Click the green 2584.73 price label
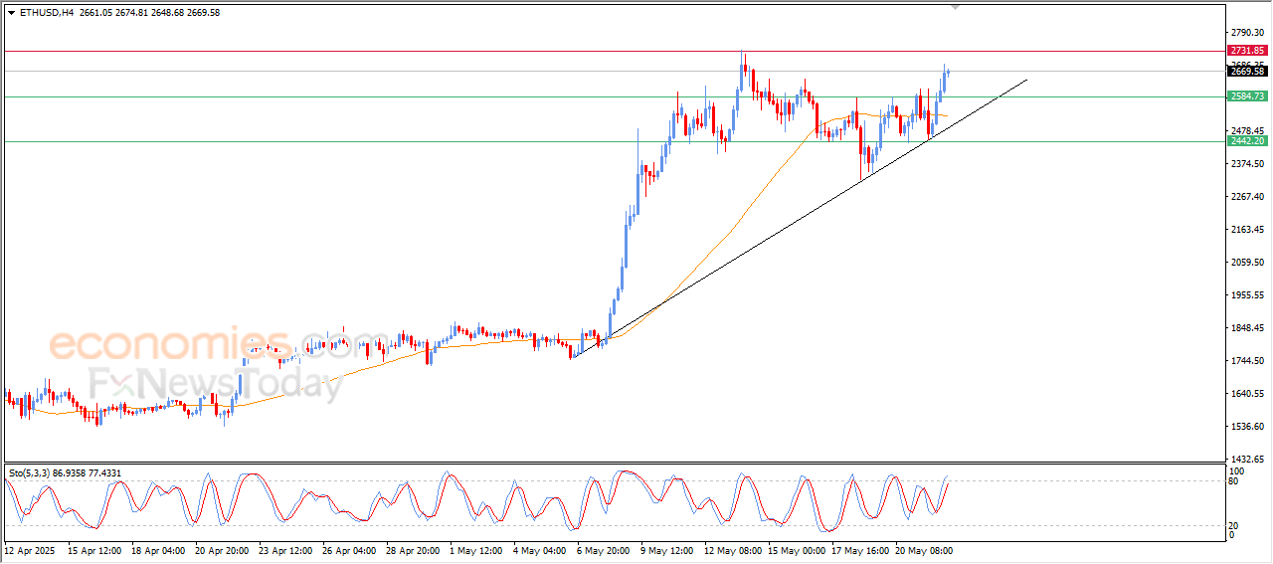The width and height of the screenshot is (1273, 564). click(1247, 96)
